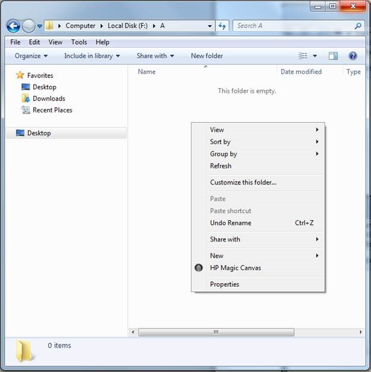
Task: Choose Refresh from the context menu
Action: coord(258,166)
